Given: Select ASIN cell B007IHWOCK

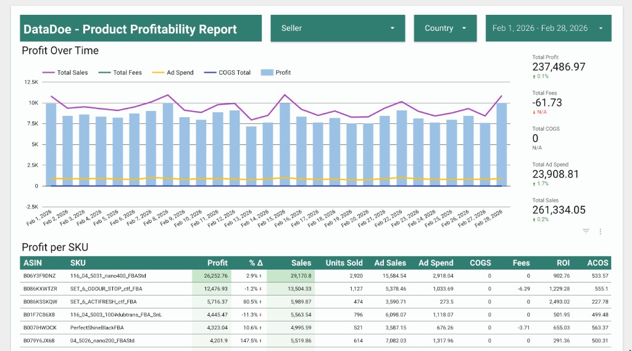Looking at the screenshot, I should tap(40, 328).
